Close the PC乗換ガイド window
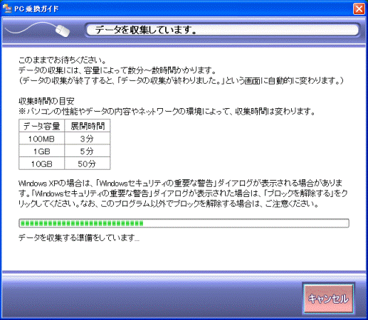This screenshot has height=320, width=368. click(359, 9)
